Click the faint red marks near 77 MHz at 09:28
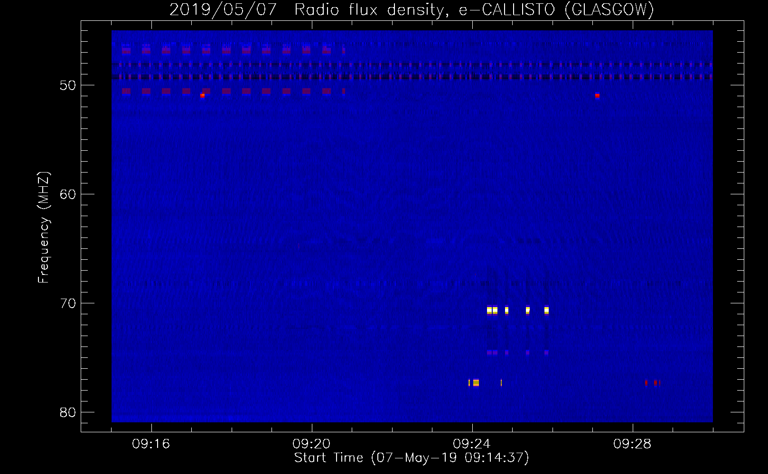 pyautogui.click(x=653, y=383)
